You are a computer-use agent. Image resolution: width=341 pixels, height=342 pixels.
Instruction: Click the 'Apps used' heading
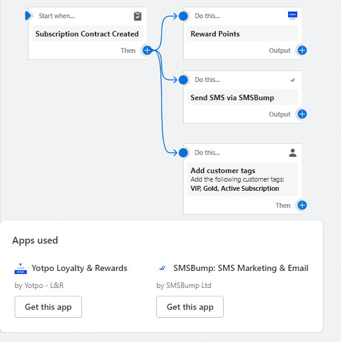click(x=35, y=241)
